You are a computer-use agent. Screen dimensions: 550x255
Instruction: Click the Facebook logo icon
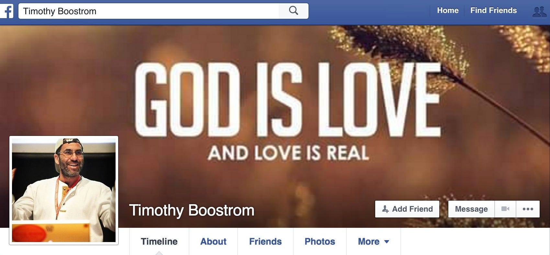[6, 11]
